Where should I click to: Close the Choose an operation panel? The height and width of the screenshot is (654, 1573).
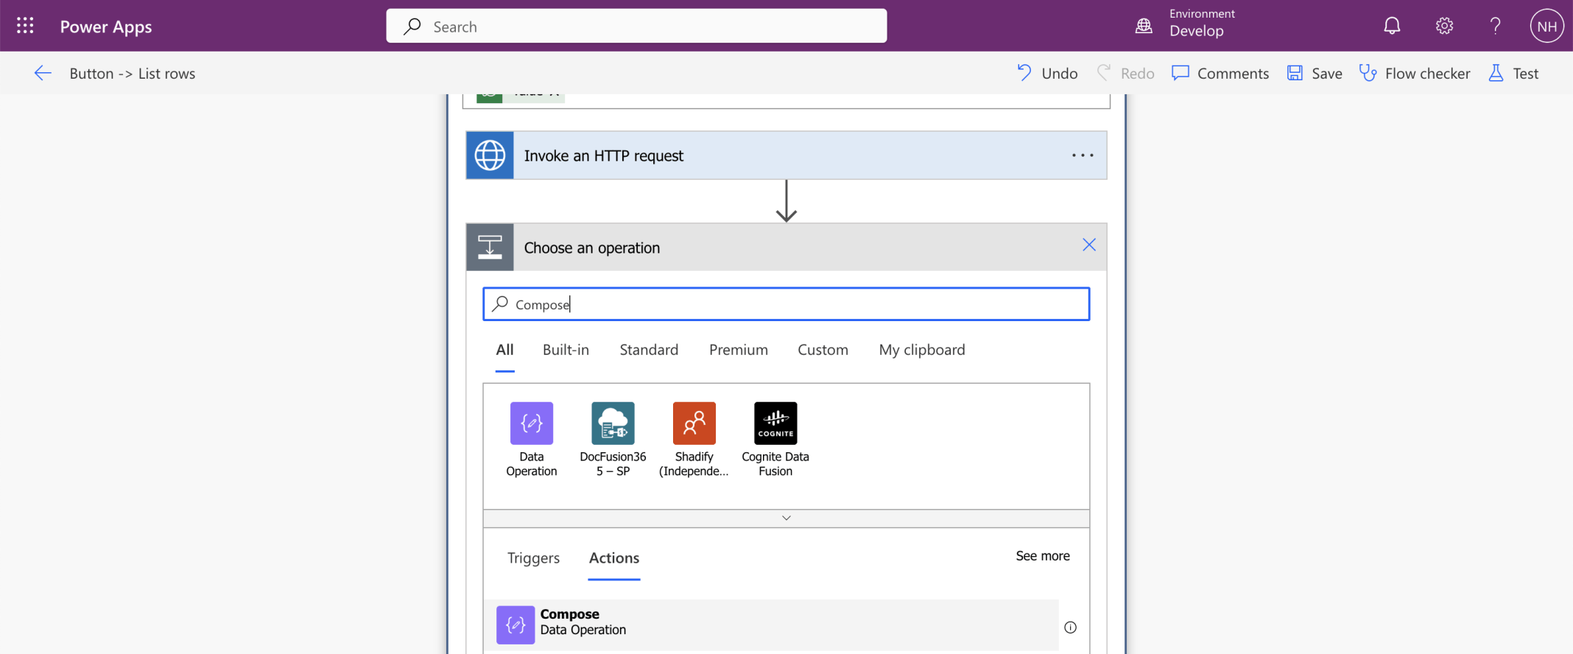1088,245
